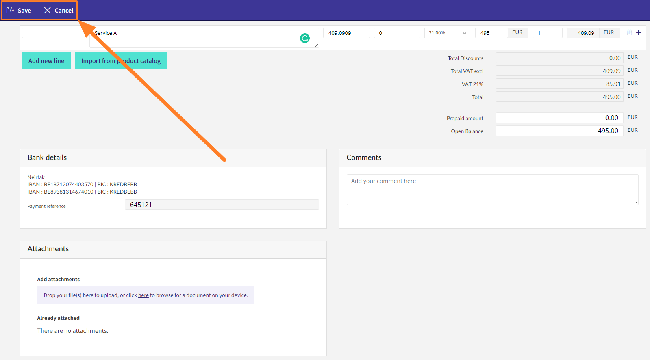
Task: Click the first IBAN line BE18712074403570
Action: 82,185
